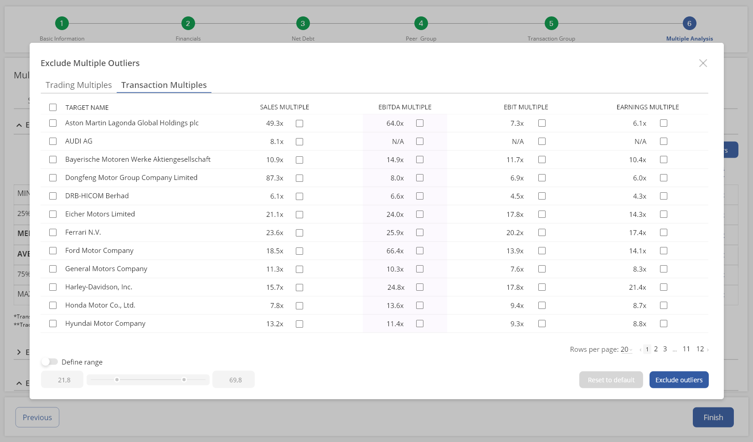Click current page 1 in pagination
Viewport: 753px width, 442px height.
click(647, 349)
